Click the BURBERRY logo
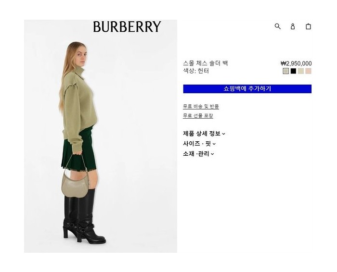The width and height of the screenshot is (337, 272). pyautogui.click(x=127, y=26)
